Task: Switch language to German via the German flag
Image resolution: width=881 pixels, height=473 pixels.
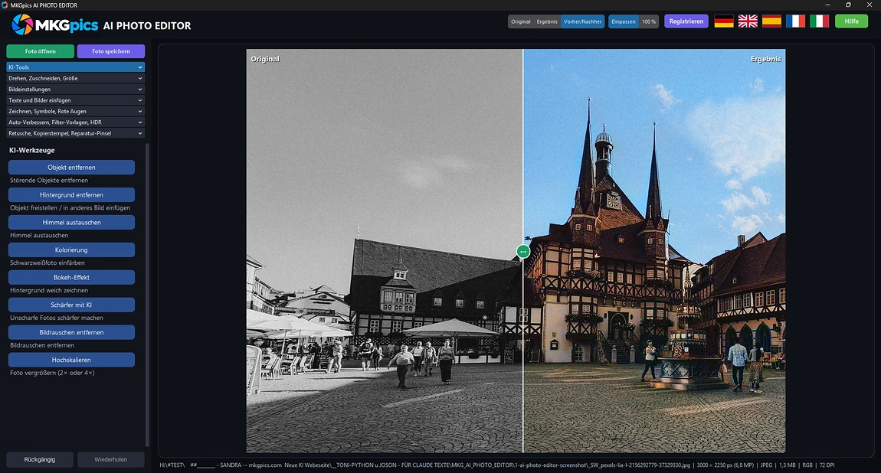Action: [724, 21]
